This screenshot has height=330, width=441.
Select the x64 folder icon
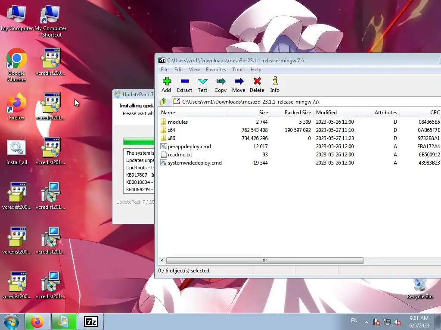[x=163, y=130]
